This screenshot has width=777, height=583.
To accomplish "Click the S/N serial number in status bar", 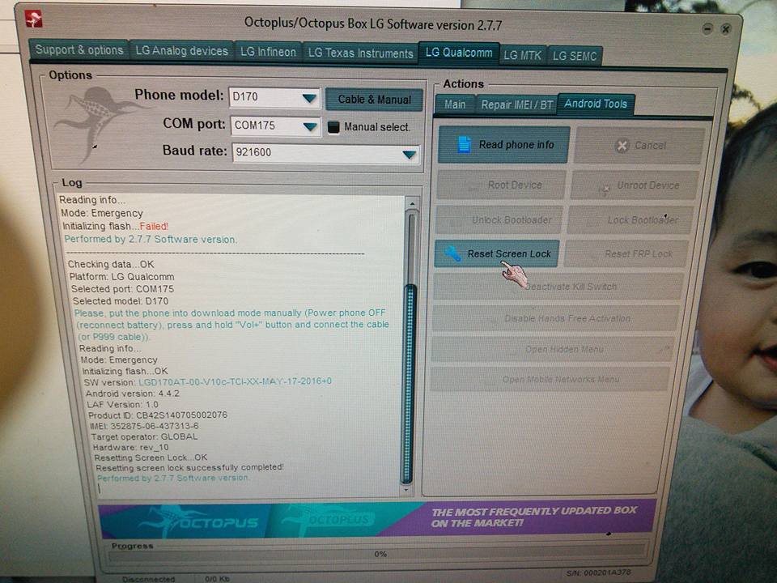I will coord(599,573).
